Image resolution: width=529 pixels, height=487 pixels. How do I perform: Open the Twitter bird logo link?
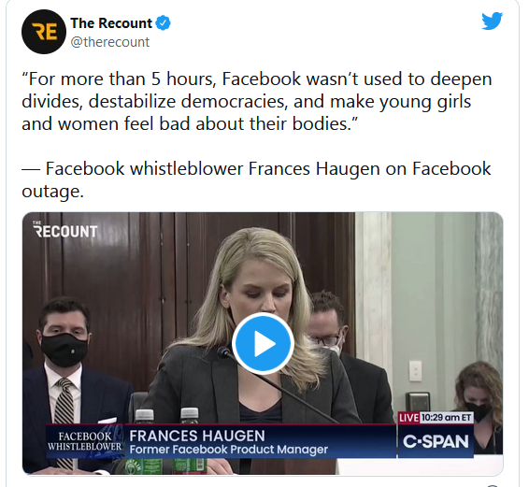493,21
